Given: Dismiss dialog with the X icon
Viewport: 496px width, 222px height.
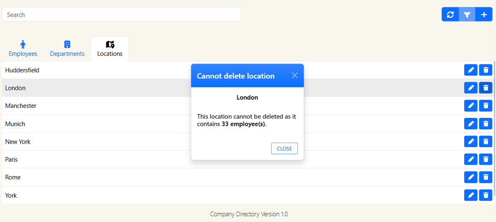Looking at the screenshot, I should click(x=295, y=75).
